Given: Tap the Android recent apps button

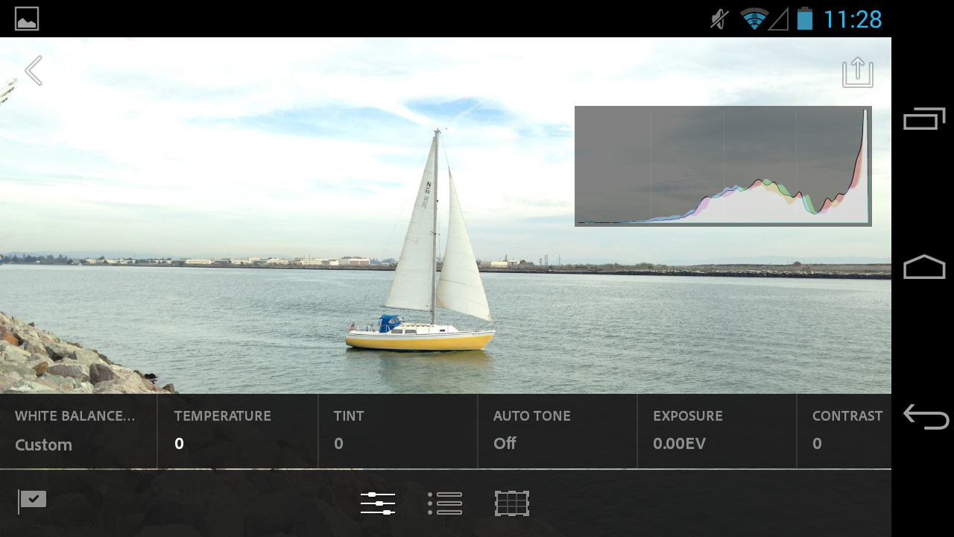Looking at the screenshot, I should 924,119.
